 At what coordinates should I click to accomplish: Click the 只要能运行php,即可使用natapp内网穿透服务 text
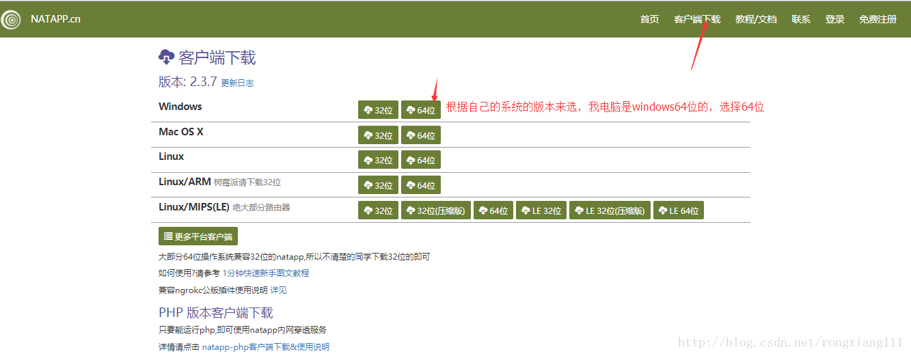pyautogui.click(x=243, y=330)
